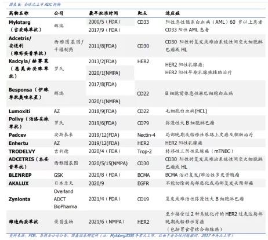
Task: Click "HER2 阳性早期乳腺癌辅助治疗" indication line
Action: pyautogui.click(x=198, y=72)
